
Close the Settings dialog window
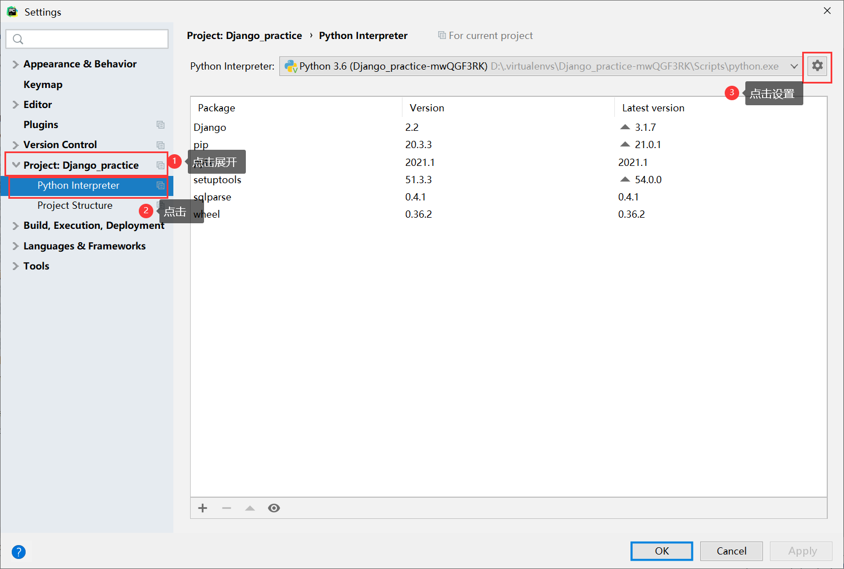point(827,11)
